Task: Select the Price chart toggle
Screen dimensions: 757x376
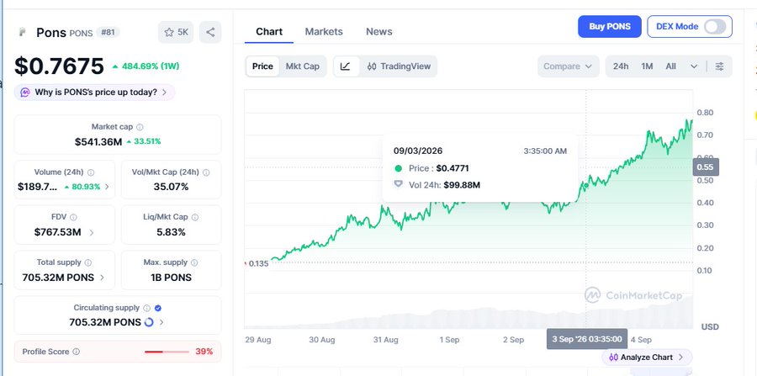Action: click(x=262, y=66)
